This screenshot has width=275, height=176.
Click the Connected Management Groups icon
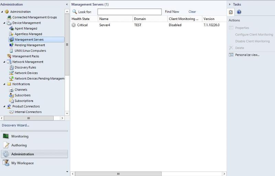point(9,17)
